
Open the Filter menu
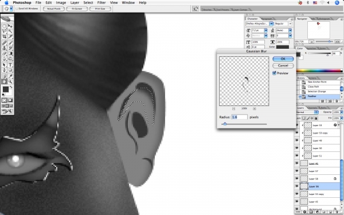click(x=101, y=3)
